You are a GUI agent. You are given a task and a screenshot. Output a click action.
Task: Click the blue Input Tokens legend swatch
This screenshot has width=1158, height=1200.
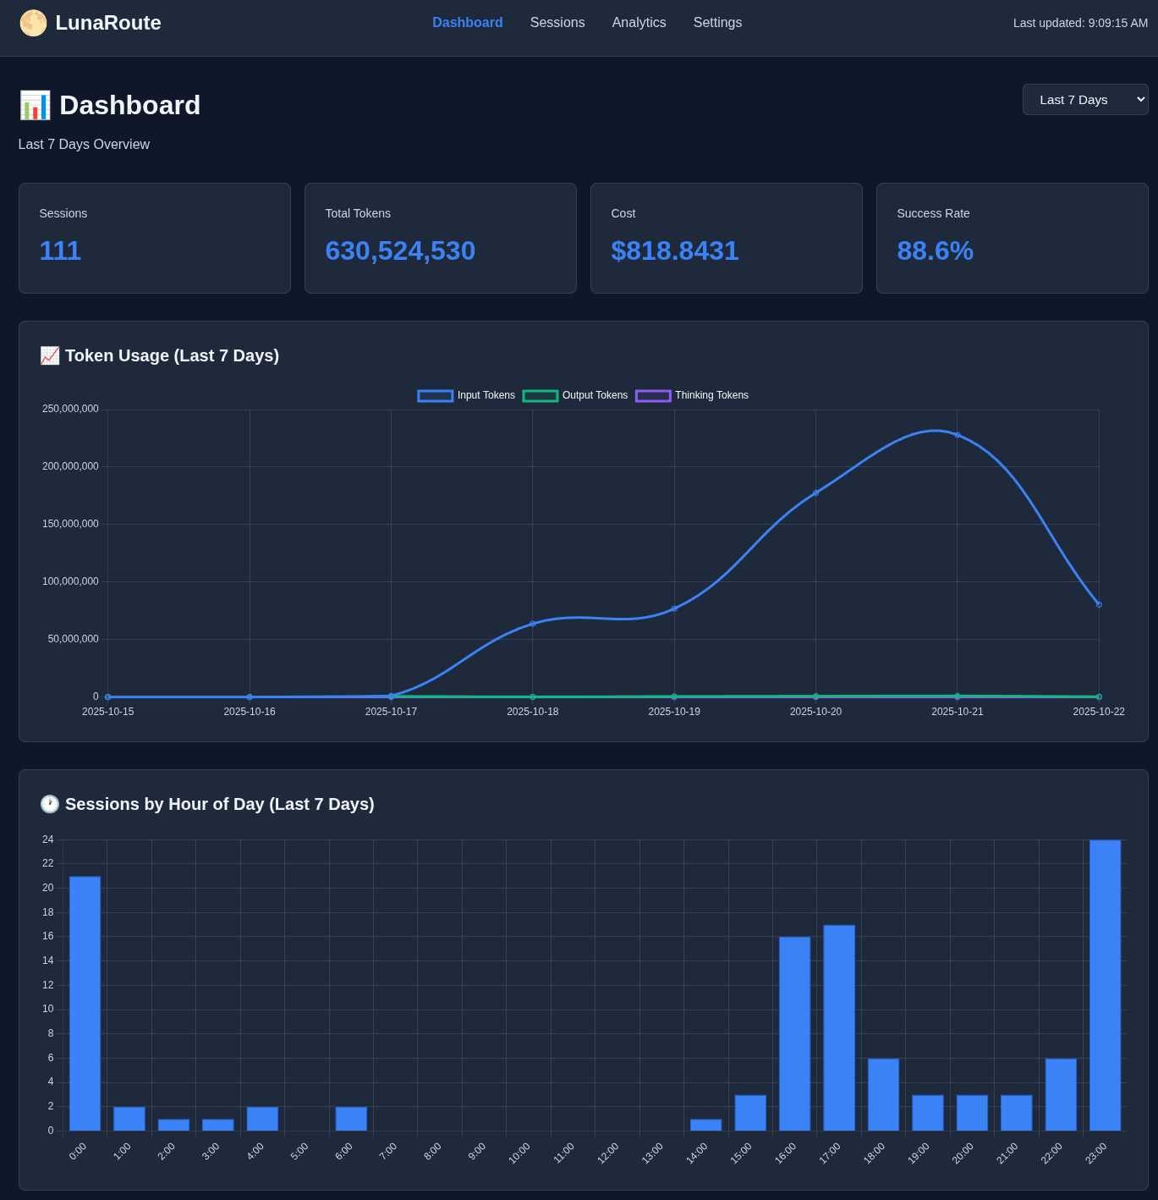[x=436, y=396]
